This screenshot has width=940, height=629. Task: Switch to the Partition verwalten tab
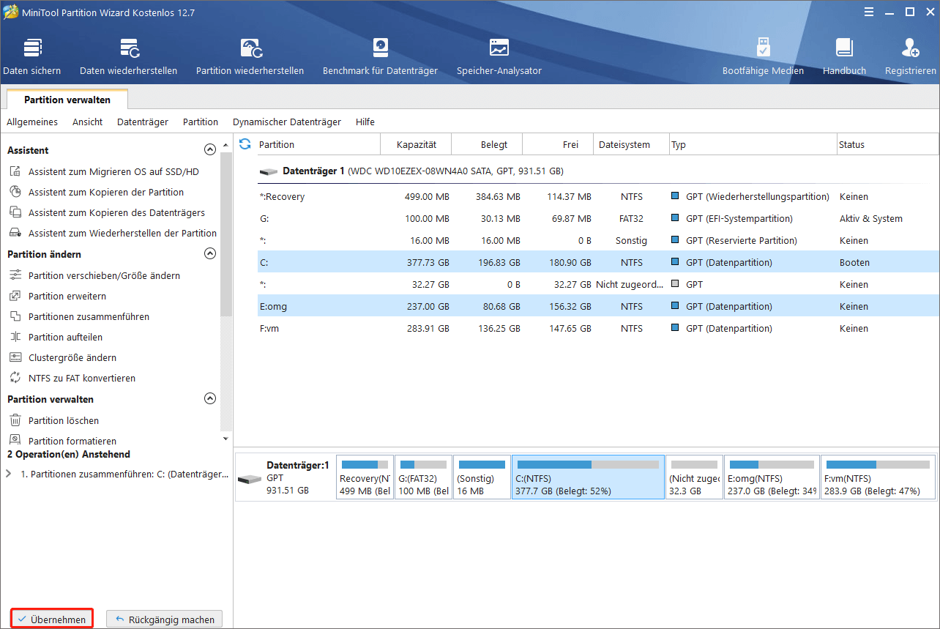(67, 99)
